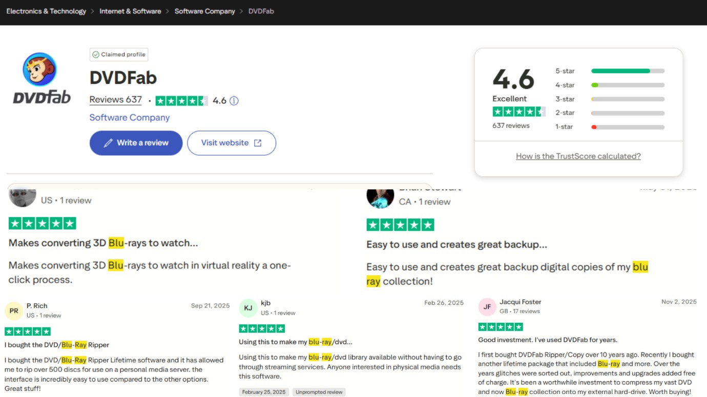Click P. Rich's PR avatar
This screenshot has width=707, height=397.
point(13,311)
